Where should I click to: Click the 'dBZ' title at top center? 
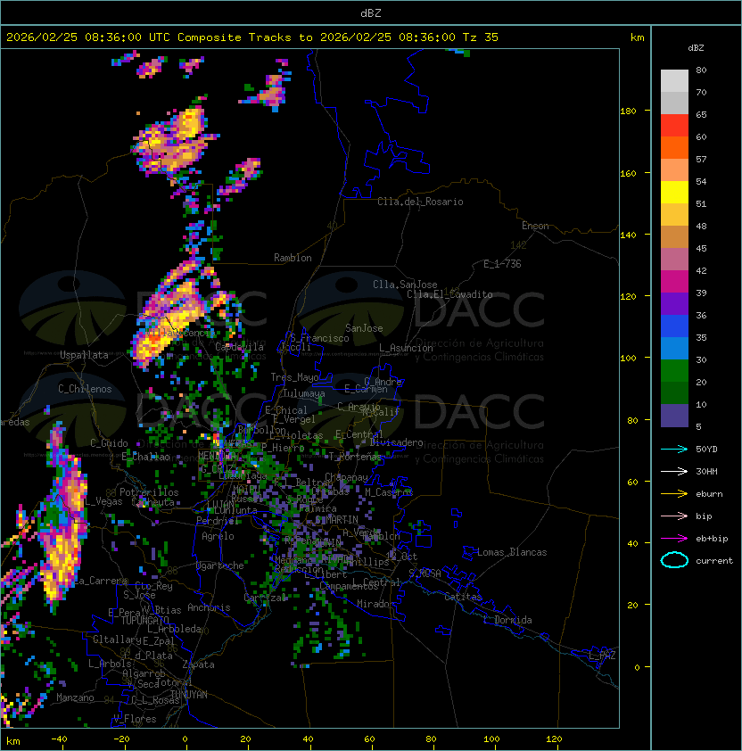point(371,13)
